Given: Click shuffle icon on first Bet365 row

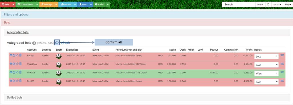Looking at the screenshot, I should 282,55.
